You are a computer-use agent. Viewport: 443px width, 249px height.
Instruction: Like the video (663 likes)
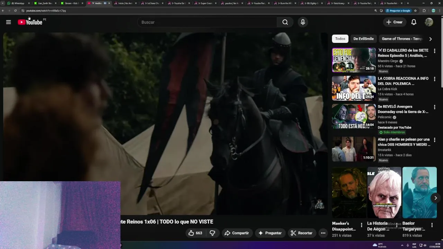pyautogui.click(x=195, y=233)
